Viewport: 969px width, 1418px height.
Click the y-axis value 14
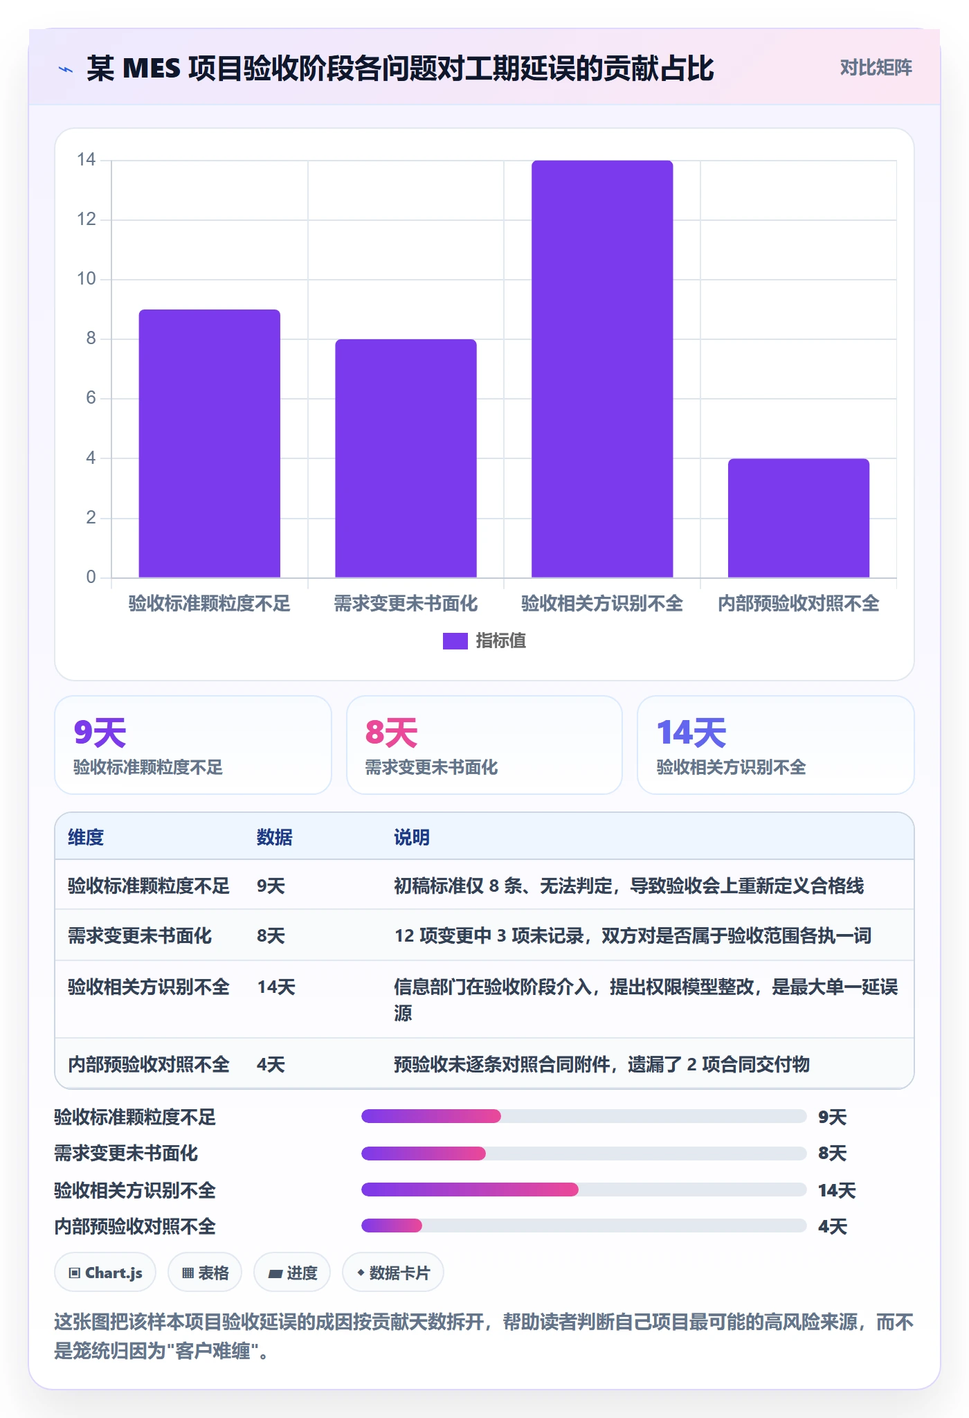[87, 160]
